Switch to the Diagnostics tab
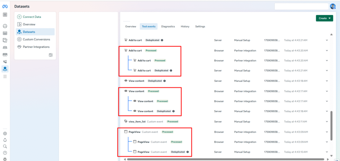This screenshot has height=161, width=340. [168, 27]
